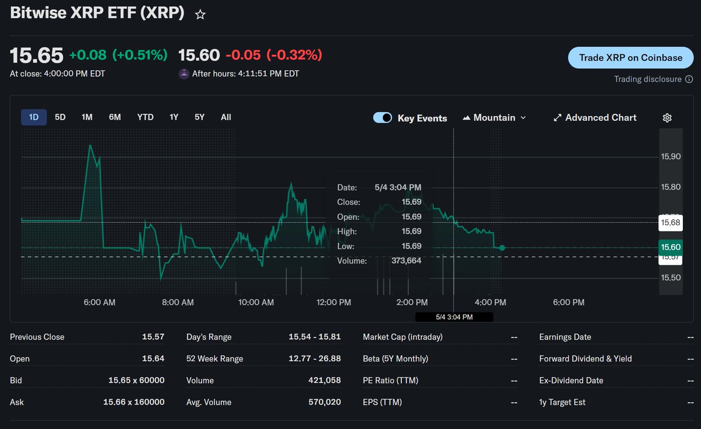The image size is (701, 429).
Task: Click the 15.68 crosshair price label
Action: (x=670, y=222)
